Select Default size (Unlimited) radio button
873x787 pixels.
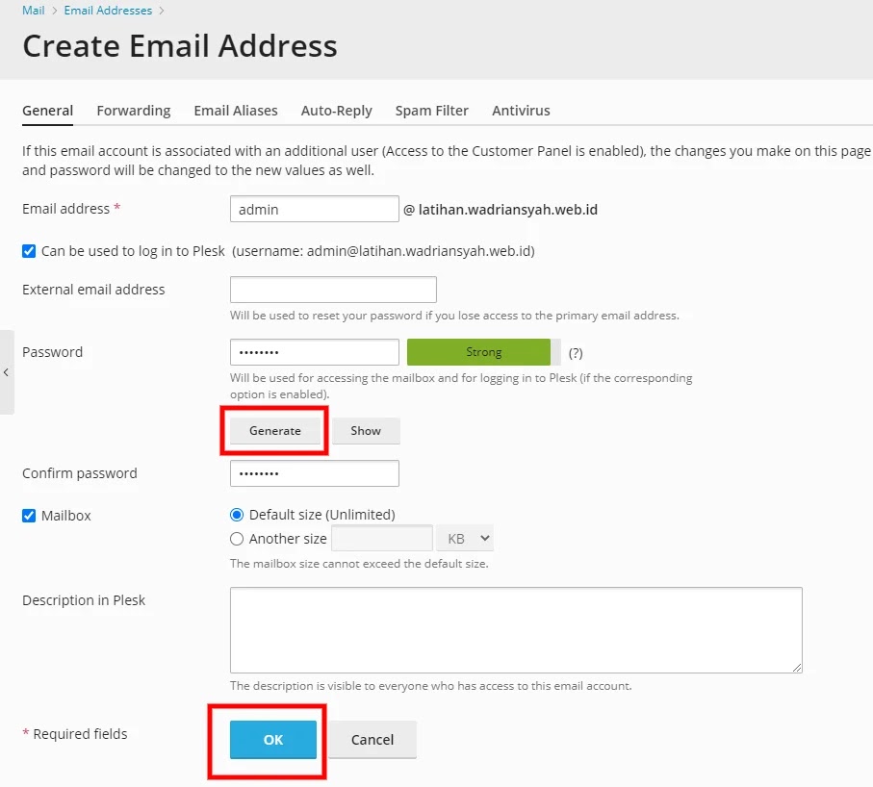[237, 515]
